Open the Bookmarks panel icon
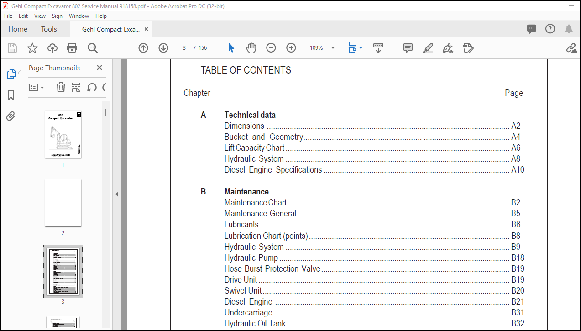The image size is (581, 331). [11, 95]
